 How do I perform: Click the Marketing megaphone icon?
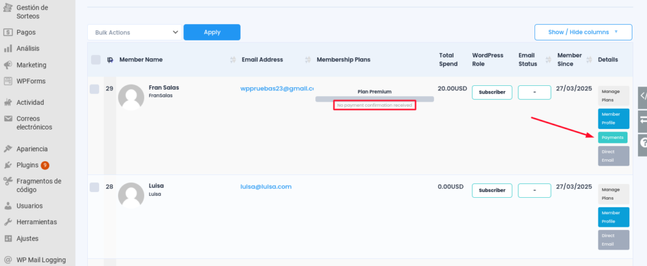(x=8, y=65)
